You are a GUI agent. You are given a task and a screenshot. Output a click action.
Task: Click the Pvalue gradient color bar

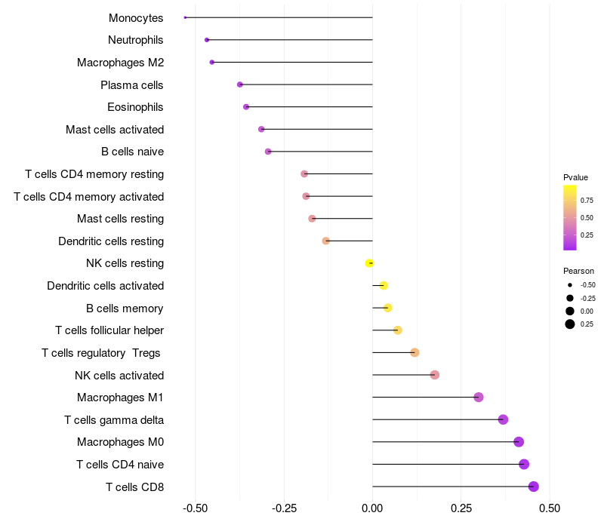[x=570, y=217]
